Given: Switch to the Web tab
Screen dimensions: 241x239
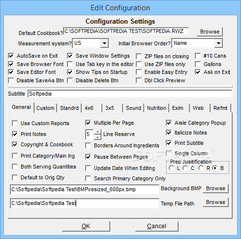Looking at the screenshot, I should 200,108.
